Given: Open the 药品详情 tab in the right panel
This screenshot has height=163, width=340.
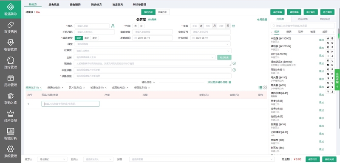Looking at the screenshot, I should [303, 19].
